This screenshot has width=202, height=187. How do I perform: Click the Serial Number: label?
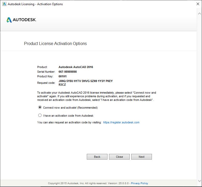46,72
